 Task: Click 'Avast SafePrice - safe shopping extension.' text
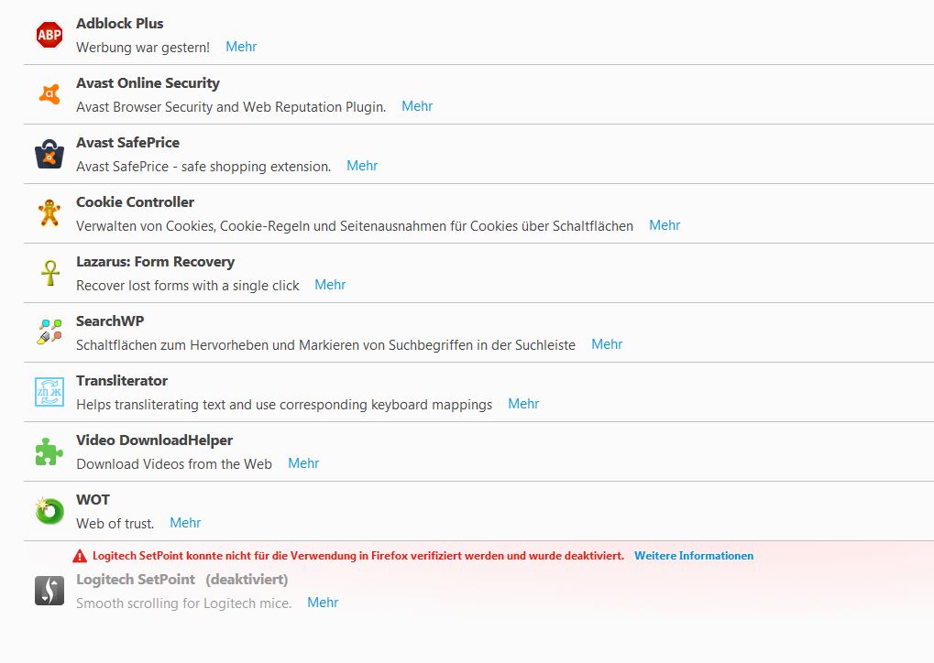(x=203, y=167)
